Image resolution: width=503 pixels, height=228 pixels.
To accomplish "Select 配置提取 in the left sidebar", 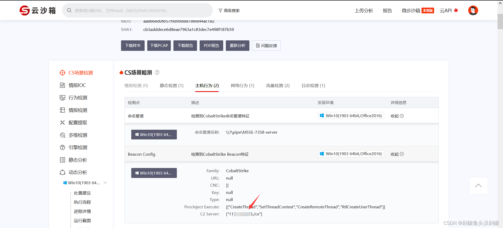I will [x=78, y=123].
